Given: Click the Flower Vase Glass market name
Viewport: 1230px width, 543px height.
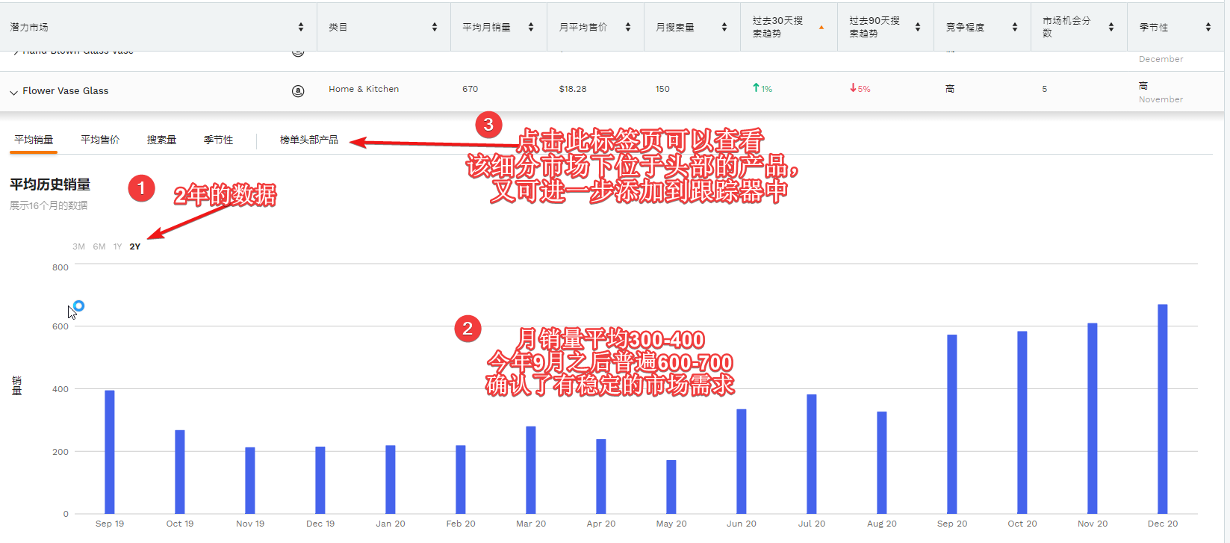Looking at the screenshot, I should 65,91.
